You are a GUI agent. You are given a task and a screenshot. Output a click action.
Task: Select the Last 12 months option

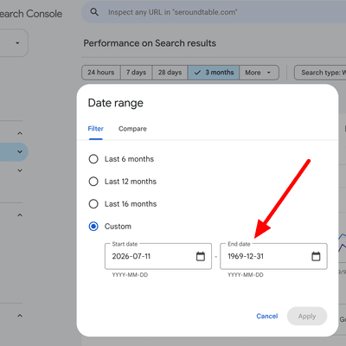click(x=93, y=182)
